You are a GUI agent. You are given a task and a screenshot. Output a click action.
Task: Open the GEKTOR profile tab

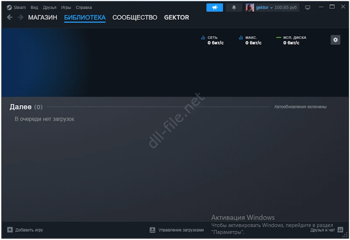(x=177, y=17)
